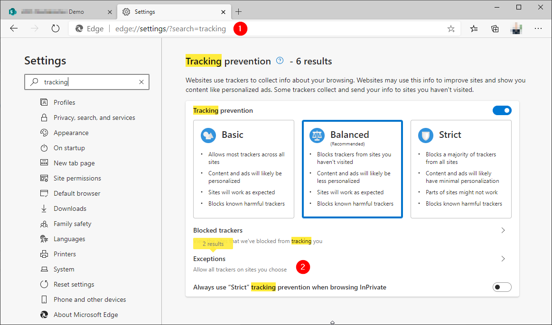Enable Always use Strict when browsing InPrivate

[x=502, y=287]
